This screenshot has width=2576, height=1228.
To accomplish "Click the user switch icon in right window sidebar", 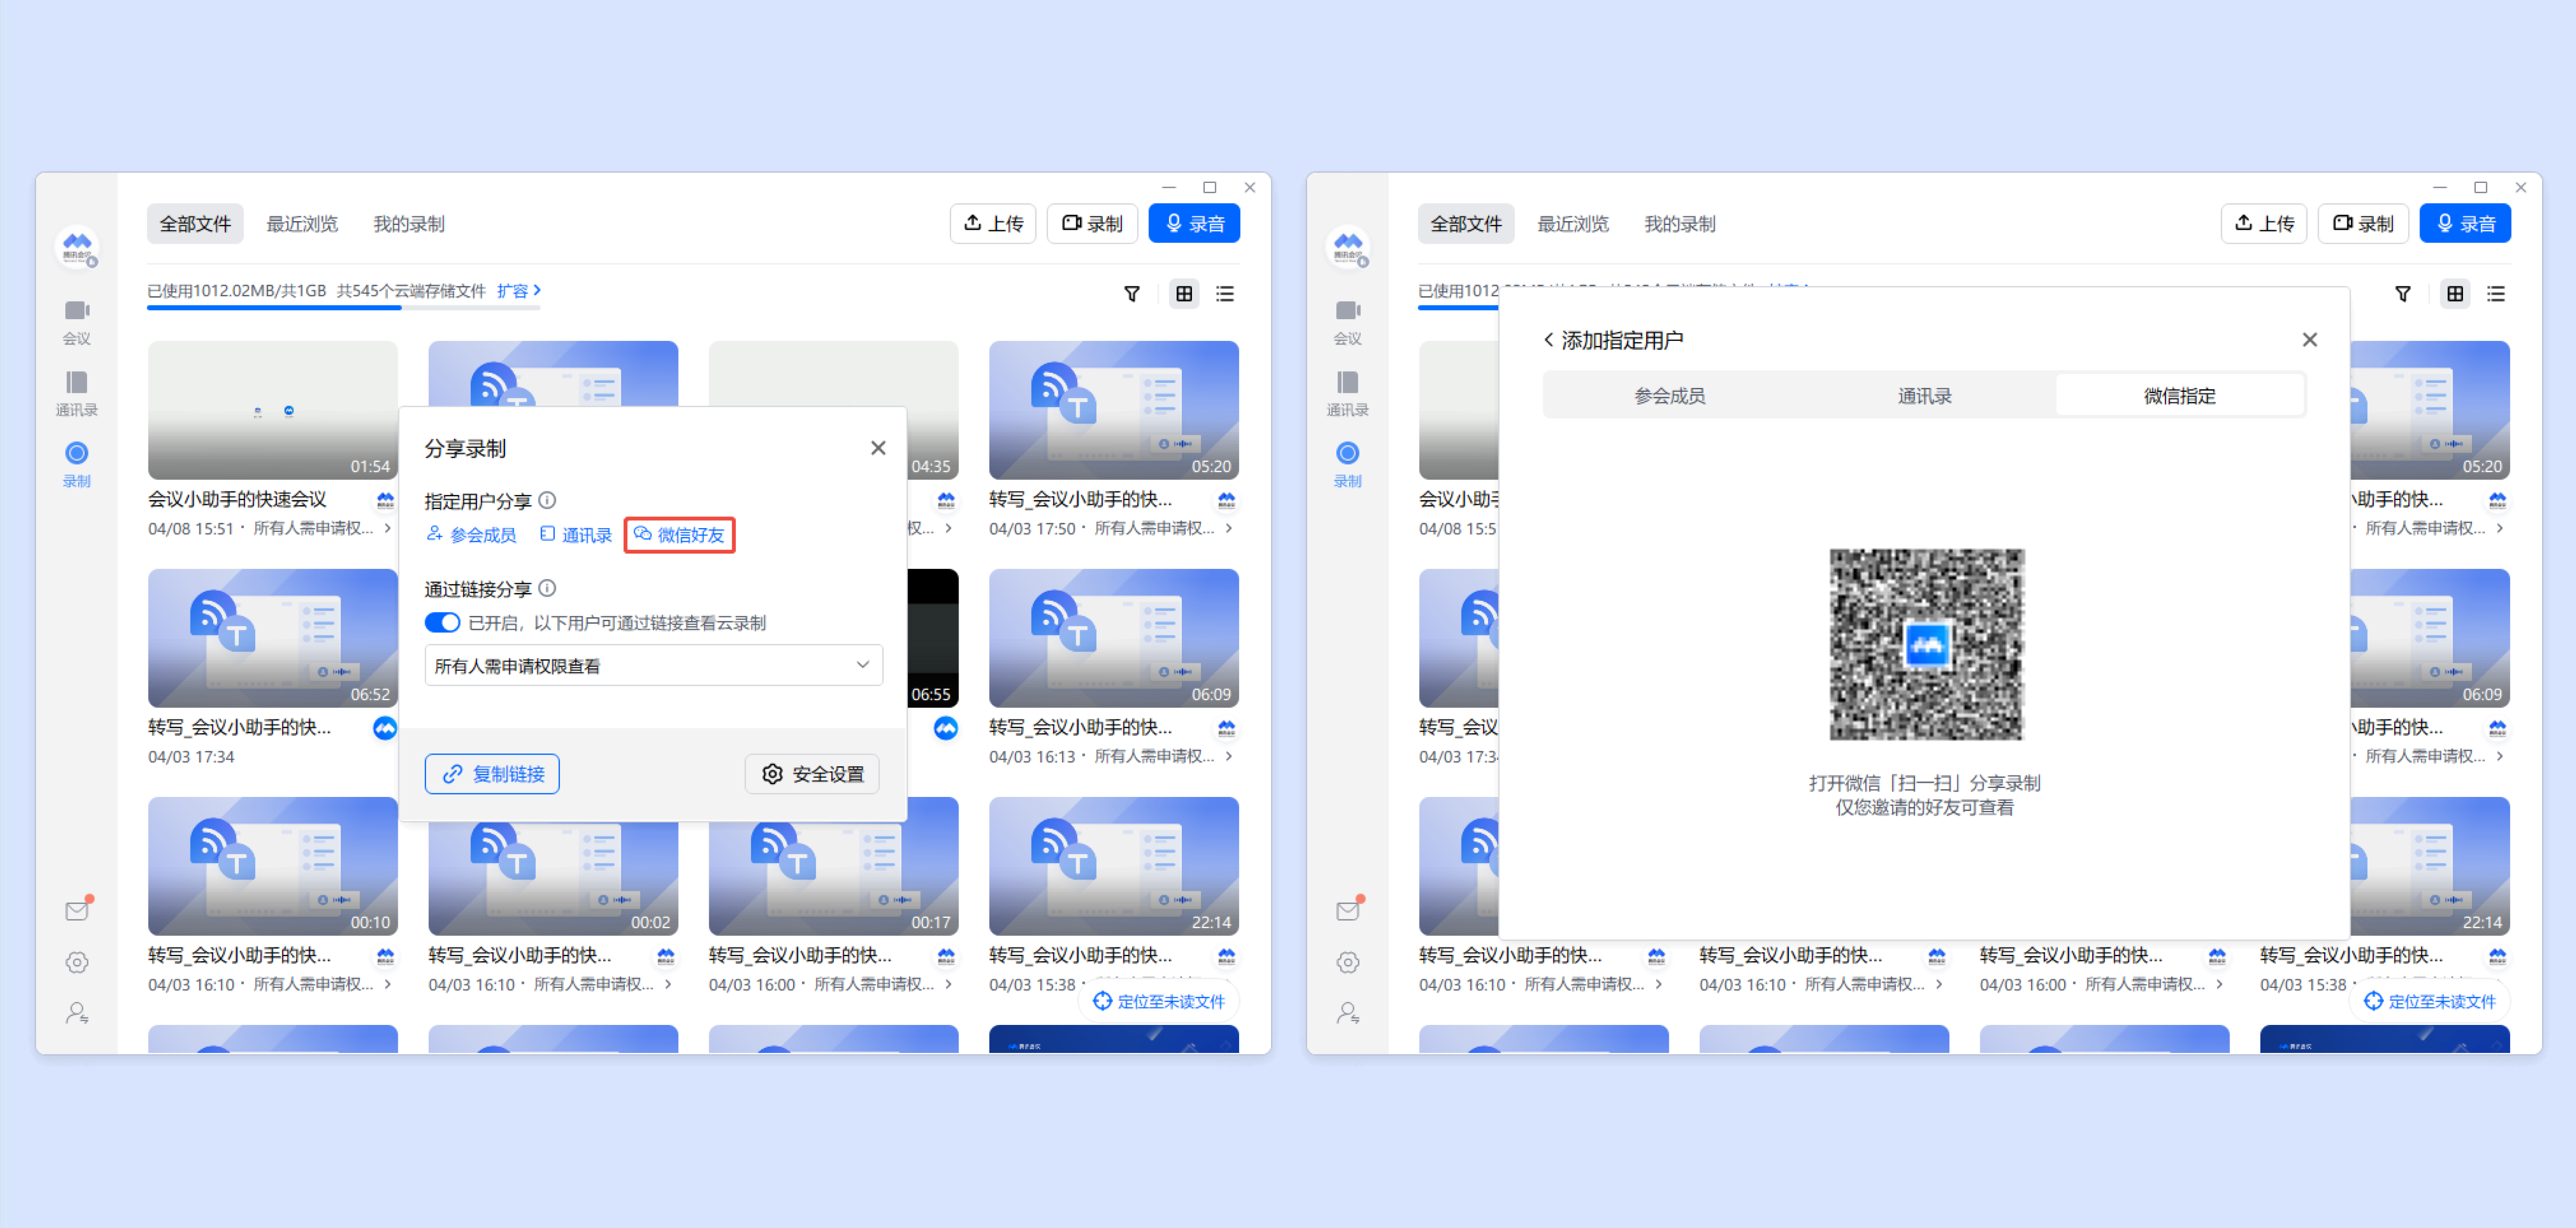I will [x=1348, y=1013].
